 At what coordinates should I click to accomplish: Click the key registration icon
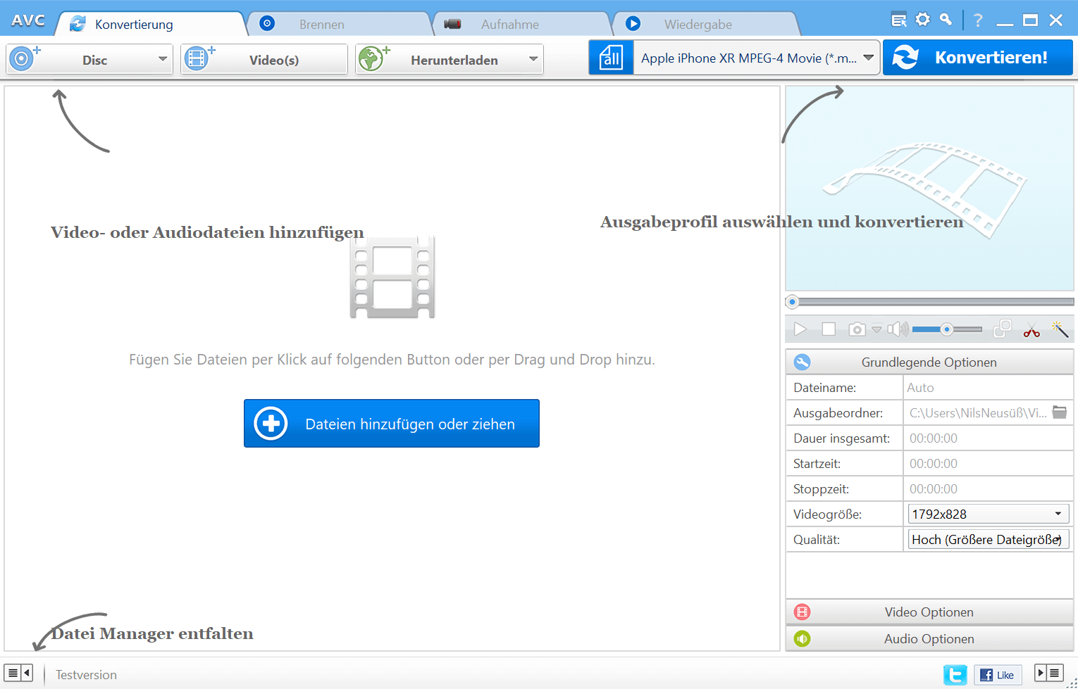[946, 20]
